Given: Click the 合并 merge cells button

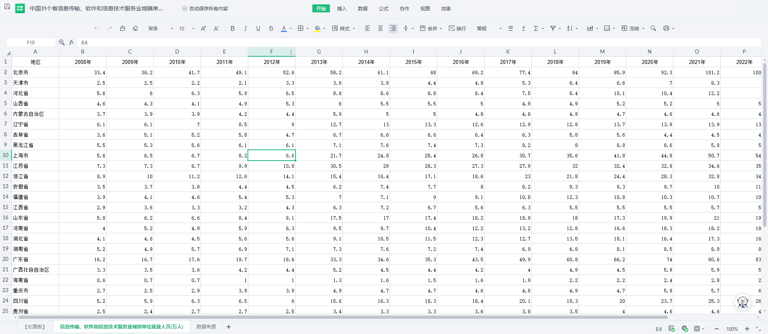Looking at the screenshot, I should pos(428,28).
